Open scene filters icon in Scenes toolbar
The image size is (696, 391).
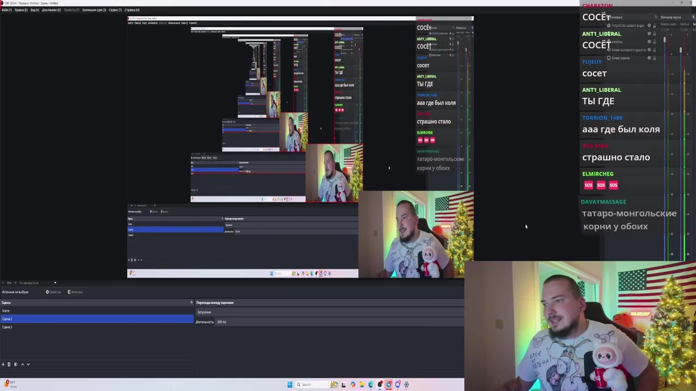(x=16, y=364)
